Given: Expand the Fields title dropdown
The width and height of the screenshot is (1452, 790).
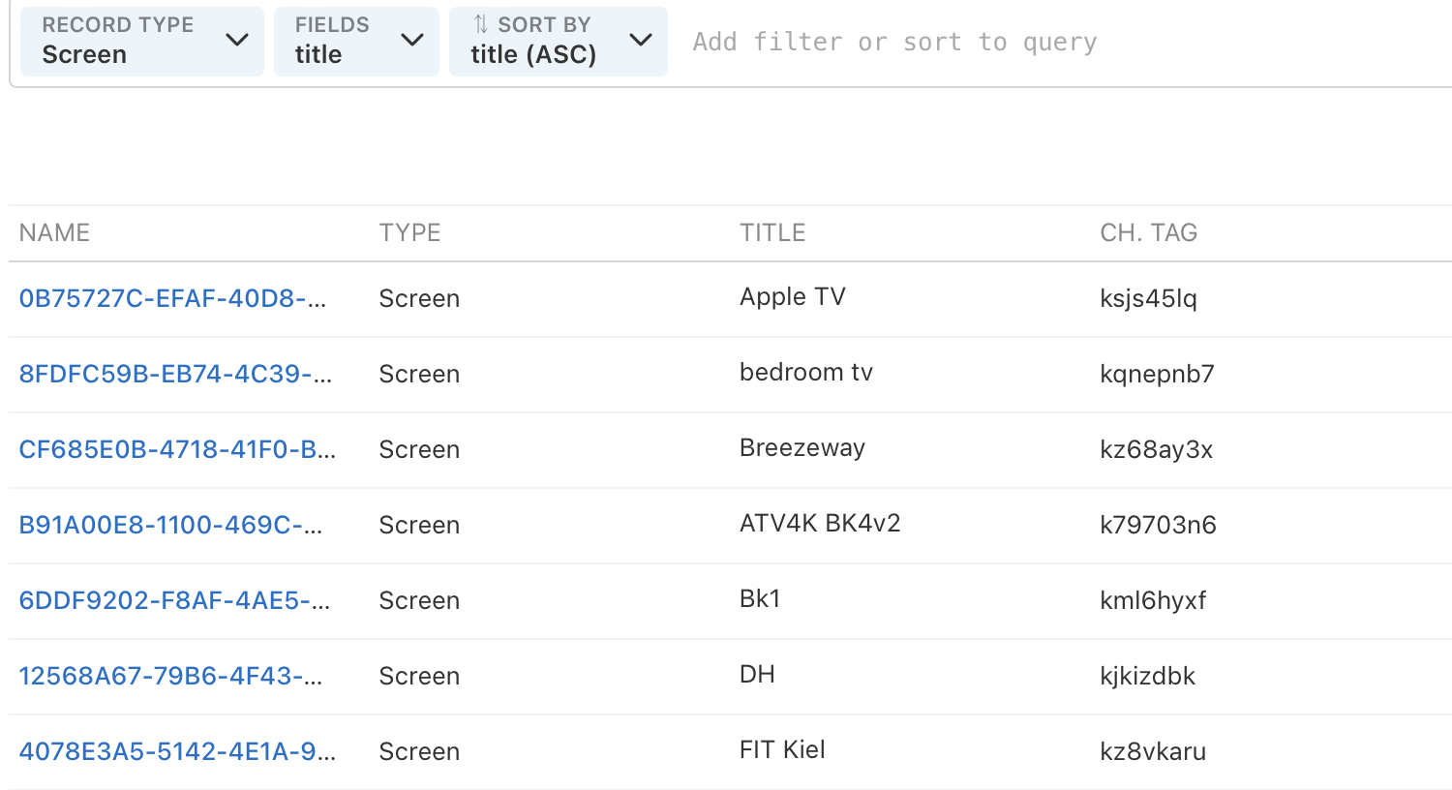Looking at the screenshot, I should [356, 41].
